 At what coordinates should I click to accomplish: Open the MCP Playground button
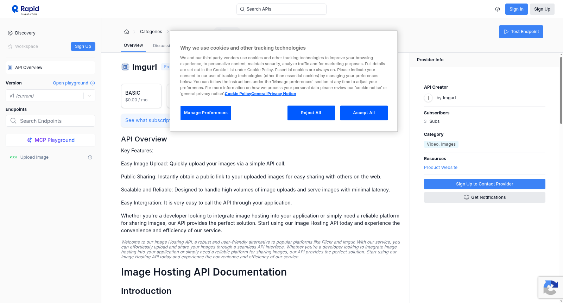(50, 140)
